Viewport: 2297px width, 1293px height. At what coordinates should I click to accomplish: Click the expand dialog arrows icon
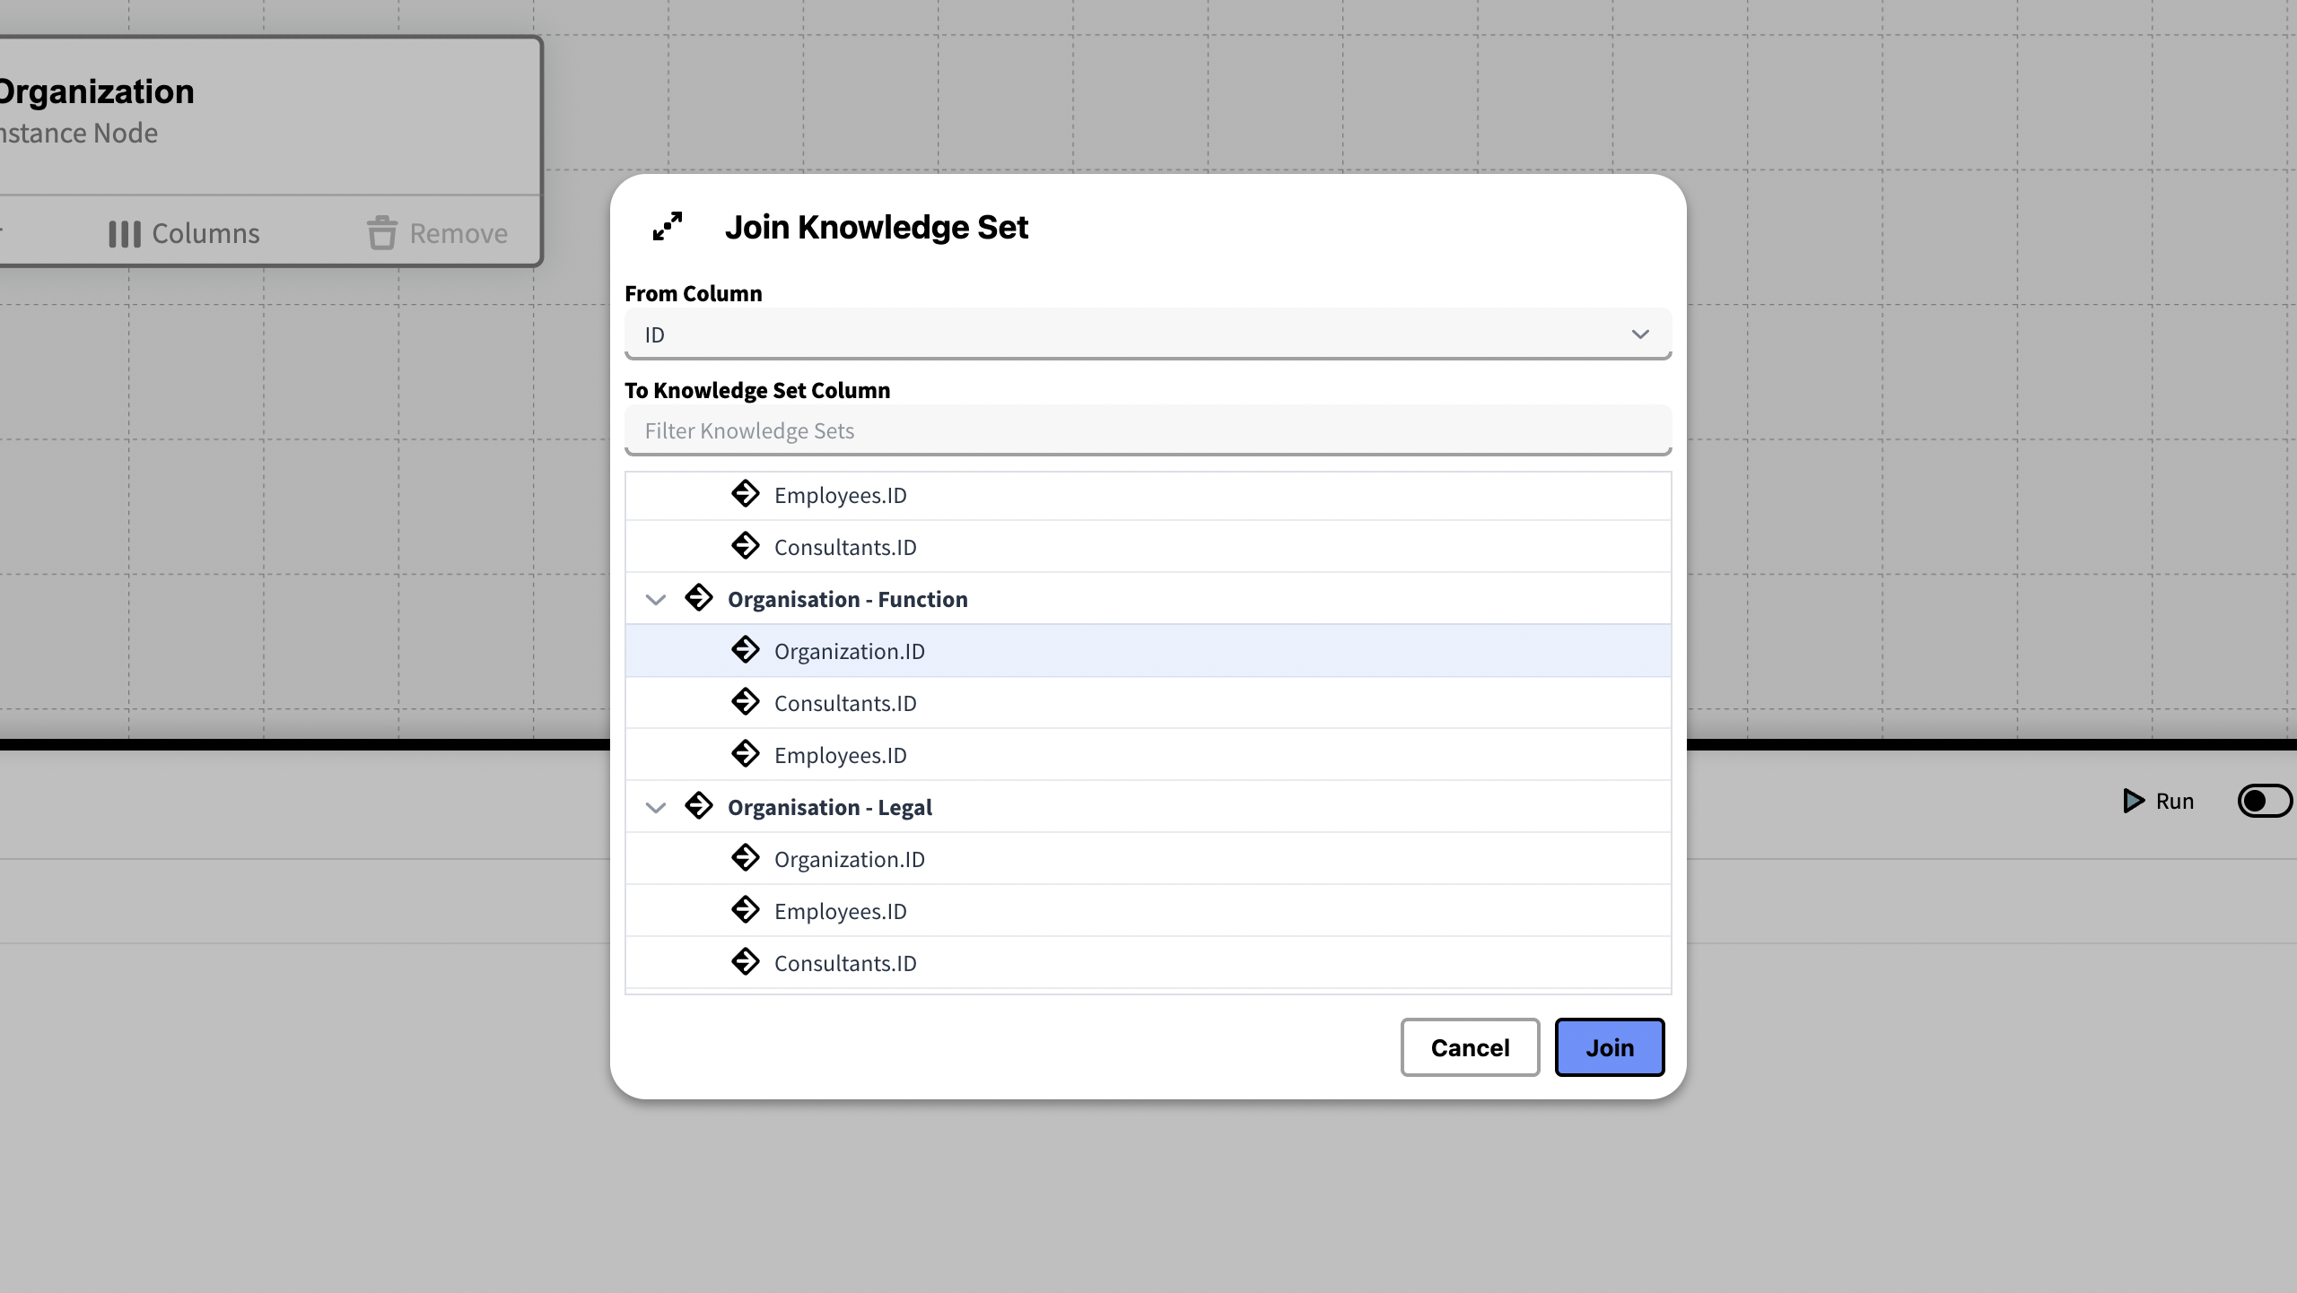pos(668,226)
